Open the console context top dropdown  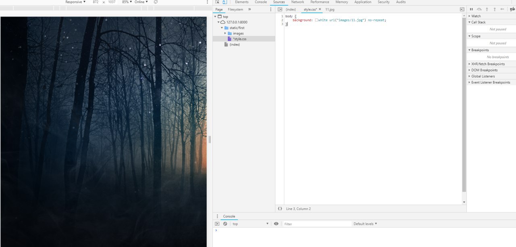pyautogui.click(x=250, y=224)
